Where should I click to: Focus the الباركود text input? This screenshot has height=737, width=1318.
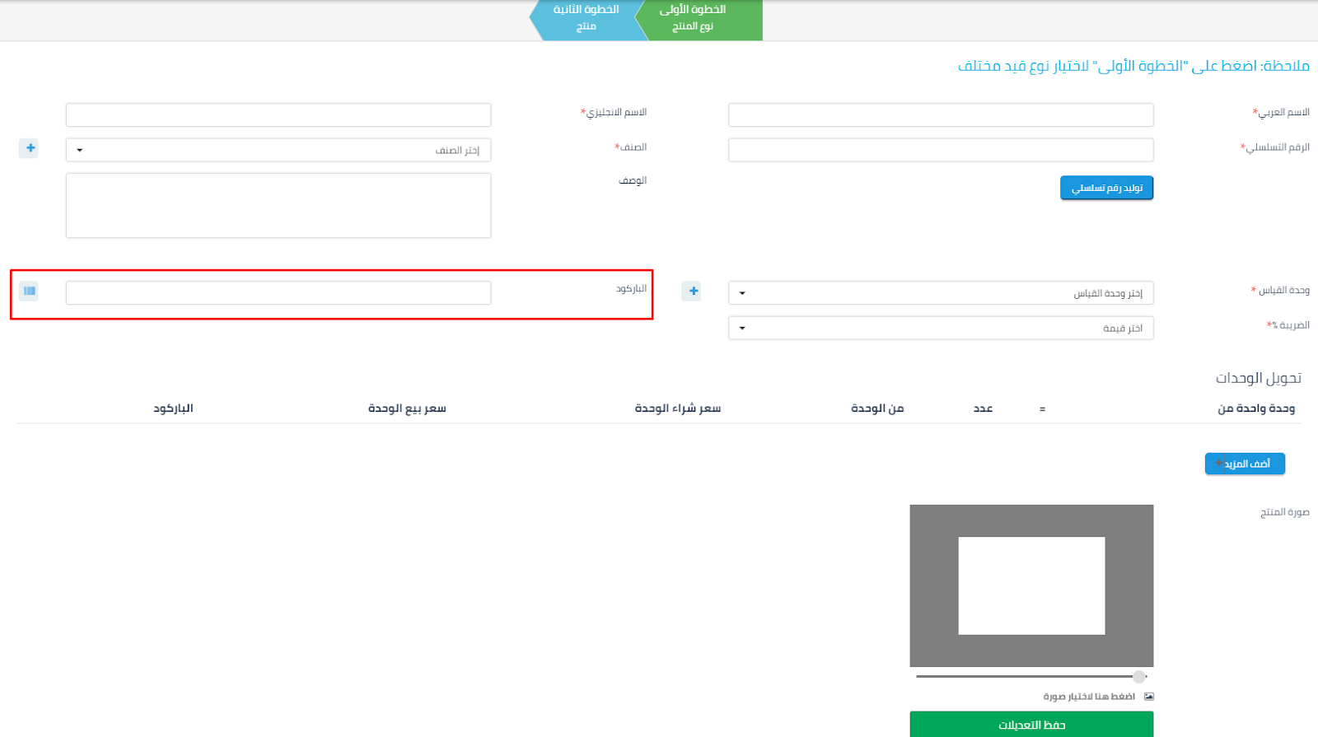point(278,293)
